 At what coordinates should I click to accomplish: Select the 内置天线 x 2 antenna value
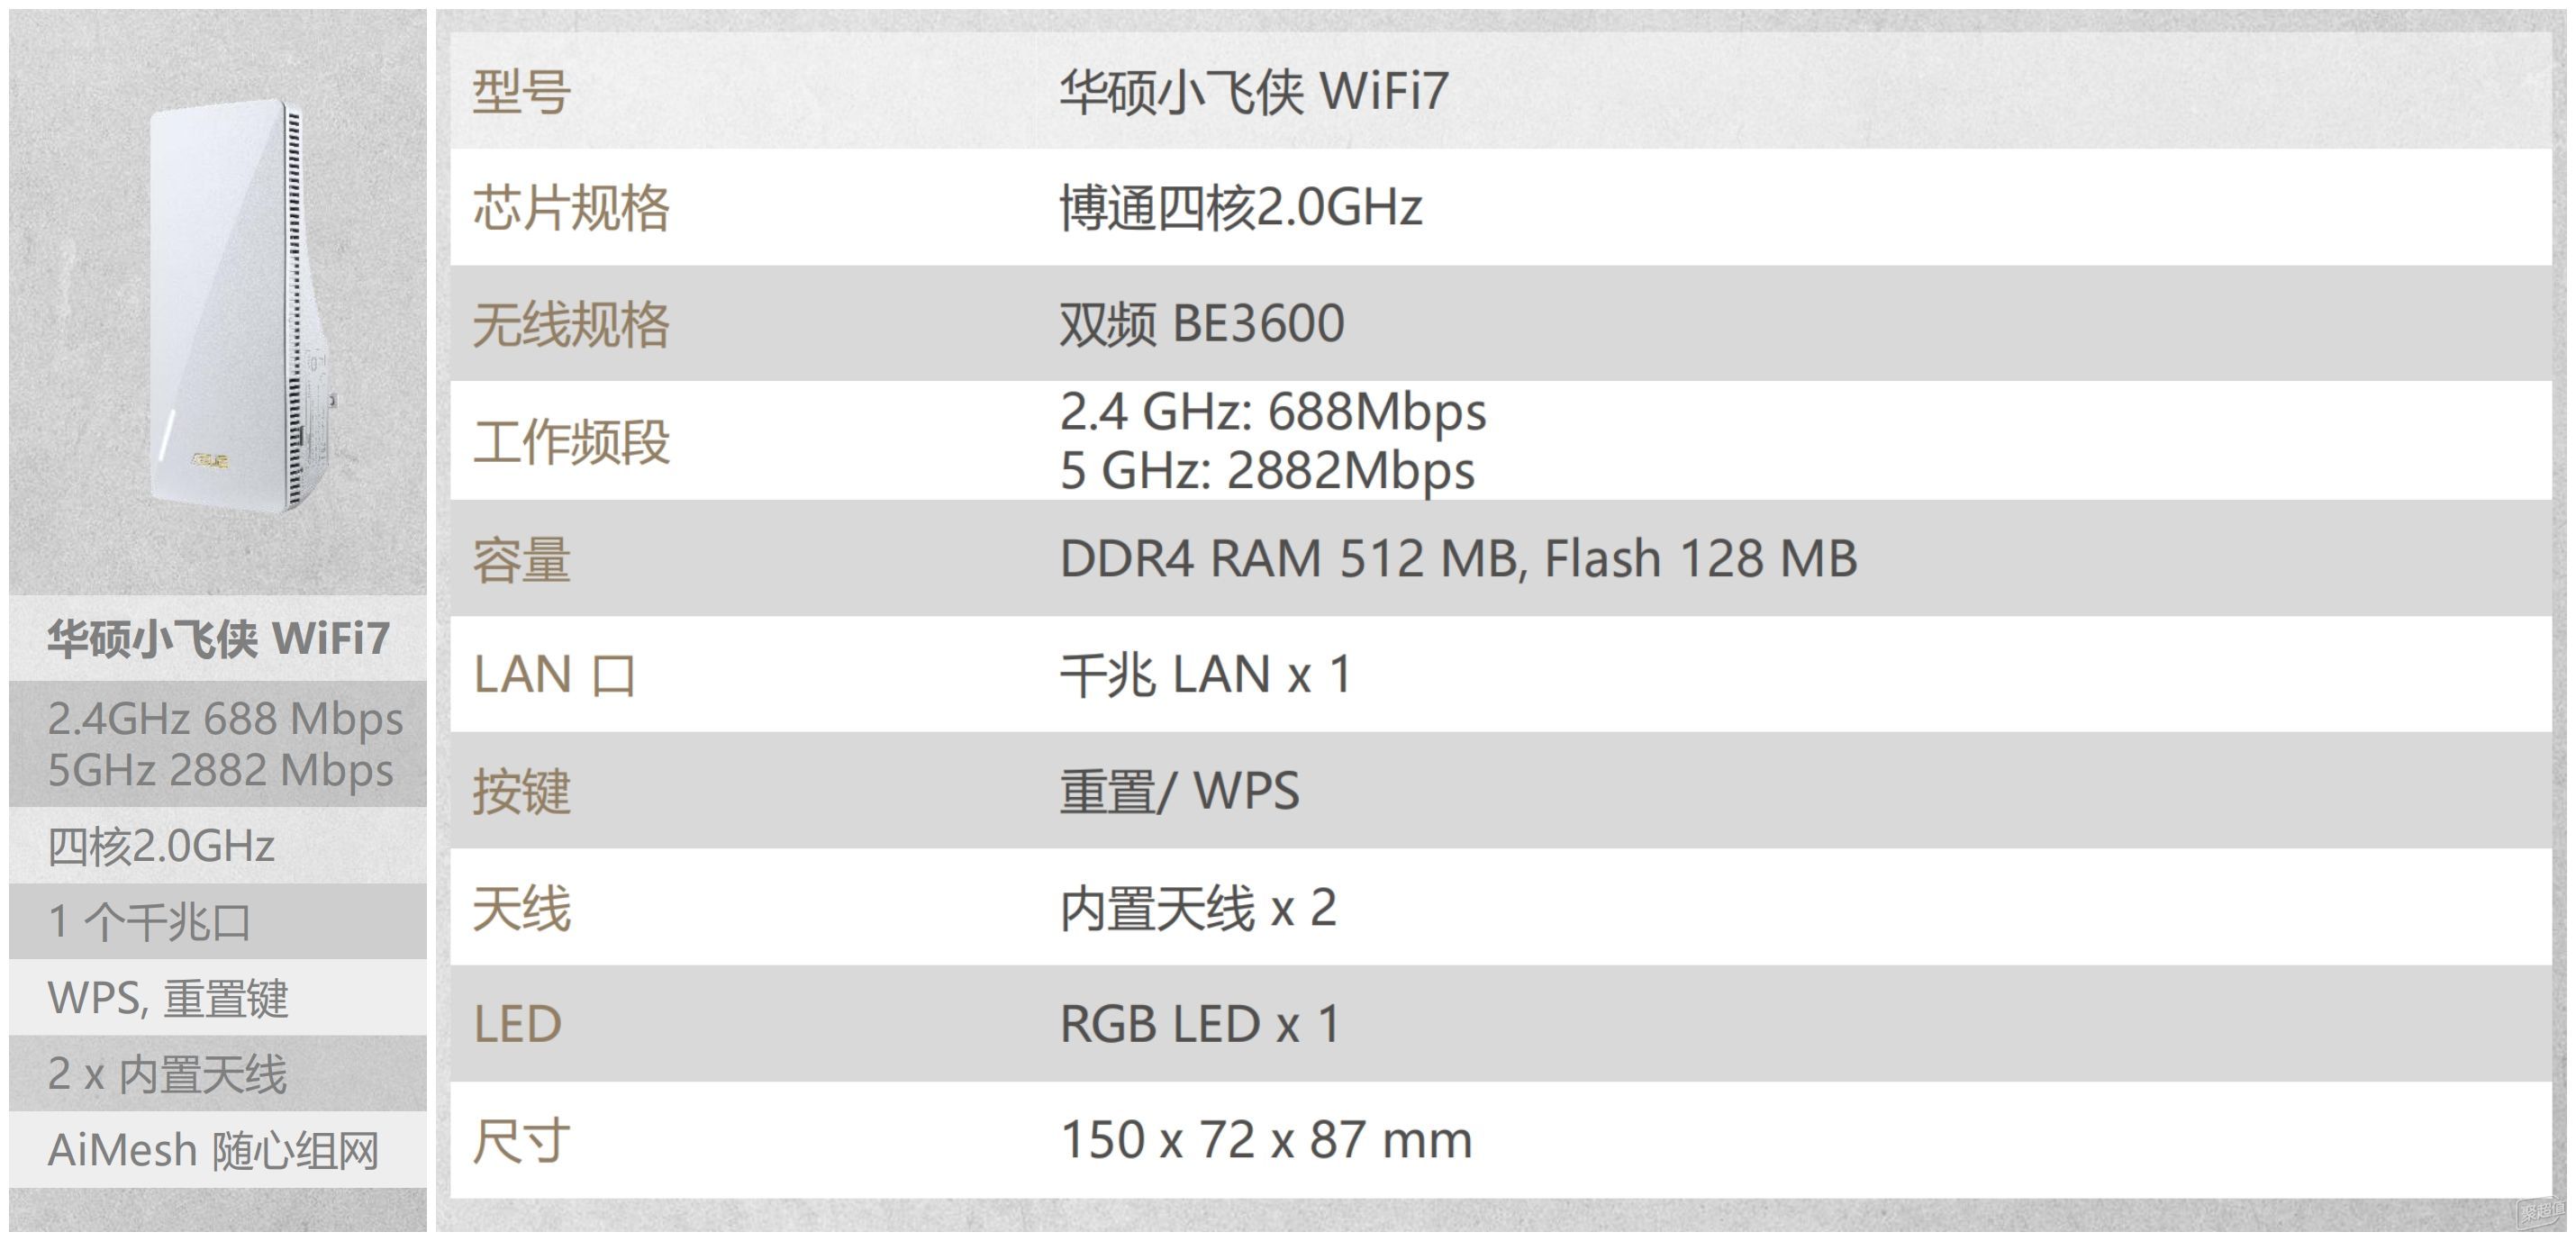(x=1197, y=908)
